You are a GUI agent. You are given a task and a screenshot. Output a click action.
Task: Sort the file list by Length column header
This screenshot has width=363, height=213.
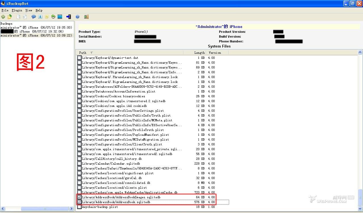coord(195,53)
